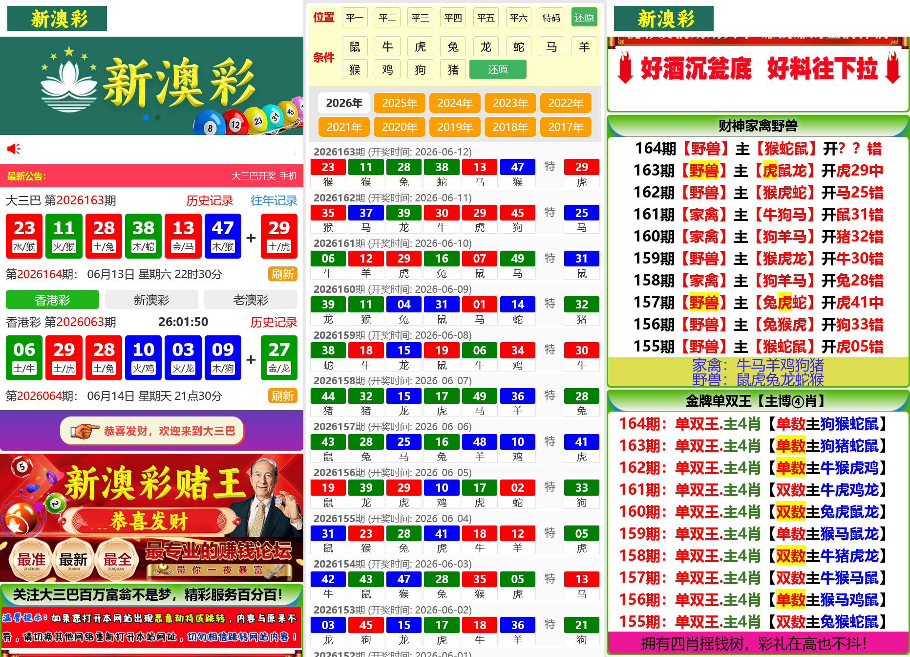
Task: Open 历史记录 link for 大三巴
Action: (210, 200)
